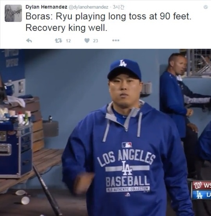Click the baseball bat leaning on the bench
211x216 pixels.
click(47, 189)
